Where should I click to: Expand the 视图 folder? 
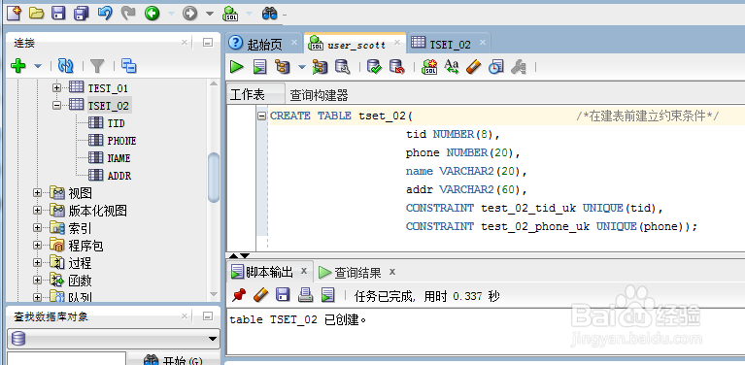tap(38, 193)
